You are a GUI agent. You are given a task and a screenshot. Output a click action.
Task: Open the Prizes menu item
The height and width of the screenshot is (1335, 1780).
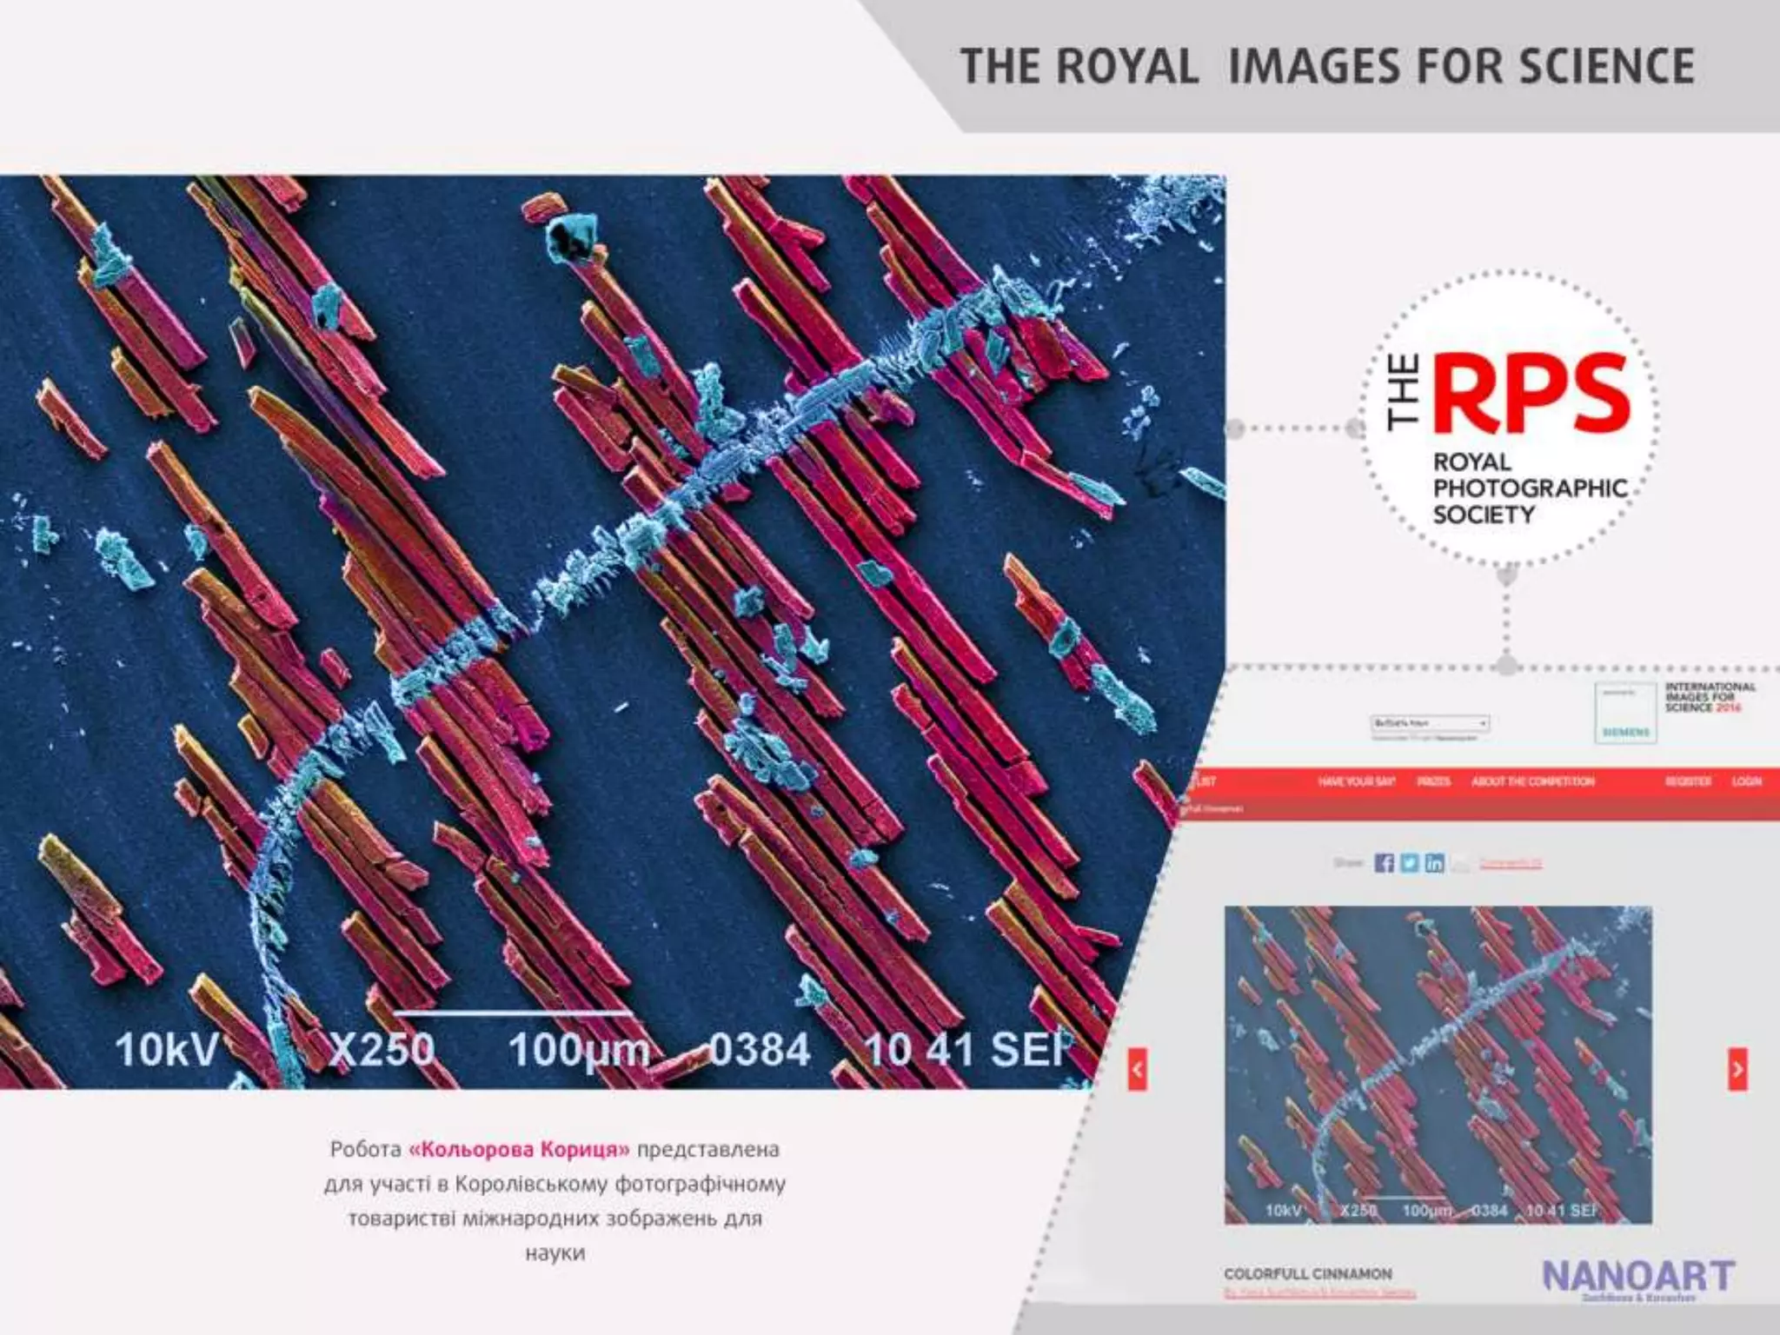pyautogui.click(x=1433, y=781)
